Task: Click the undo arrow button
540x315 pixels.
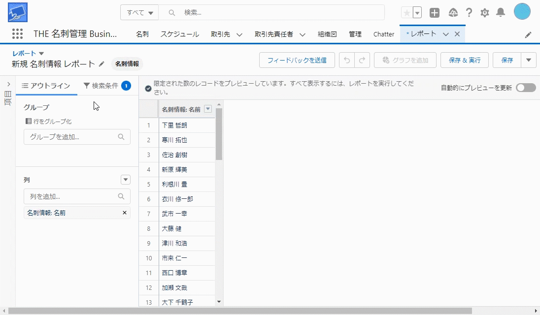Action: click(347, 60)
